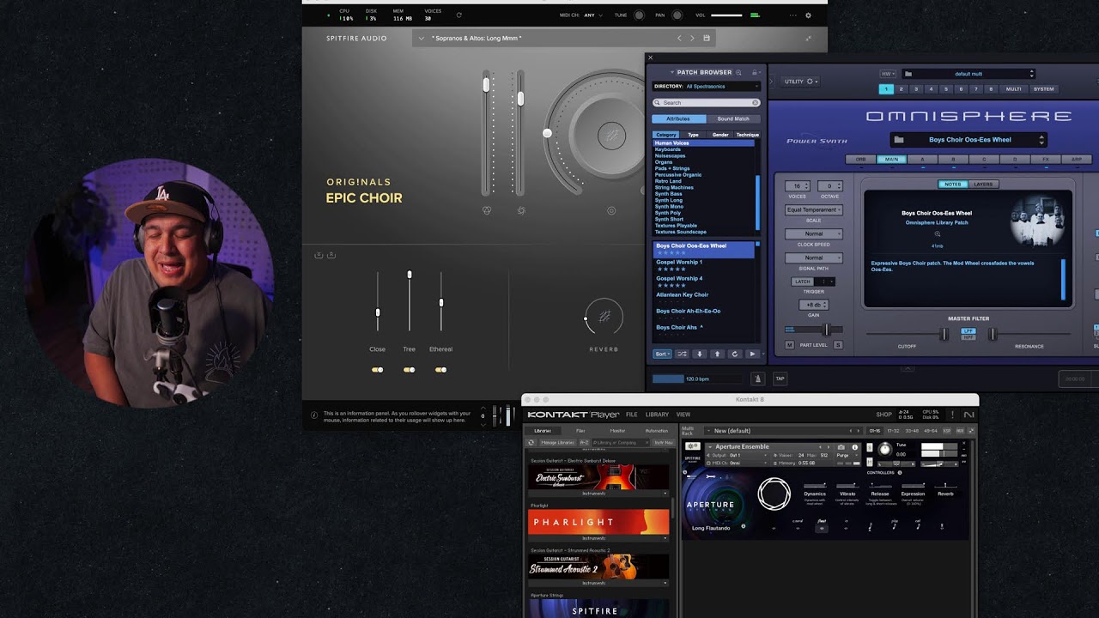This screenshot has width=1099, height=618.
Task: Open the Sort dropdown in patch browser
Action: [x=662, y=354]
